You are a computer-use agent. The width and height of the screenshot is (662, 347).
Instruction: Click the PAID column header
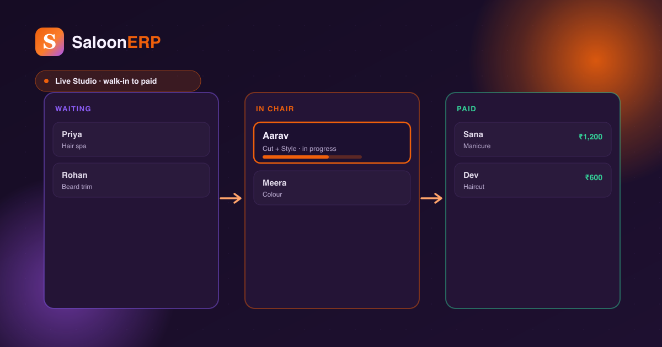(467, 109)
